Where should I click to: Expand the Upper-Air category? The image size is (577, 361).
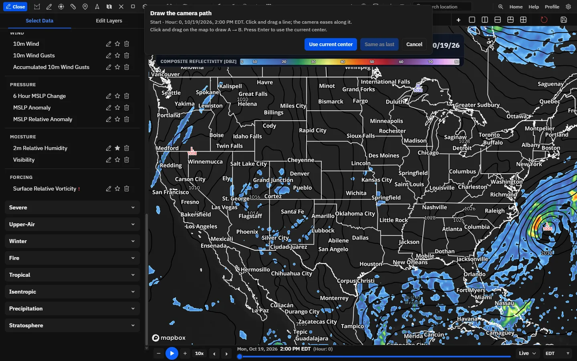72,224
